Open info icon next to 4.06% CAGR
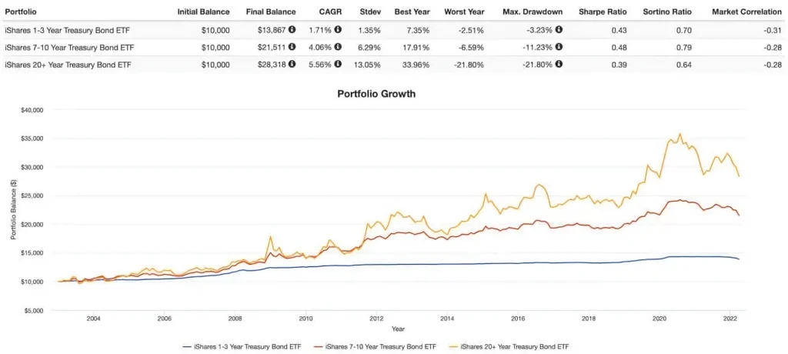 pyautogui.click(x=338, y=47)
